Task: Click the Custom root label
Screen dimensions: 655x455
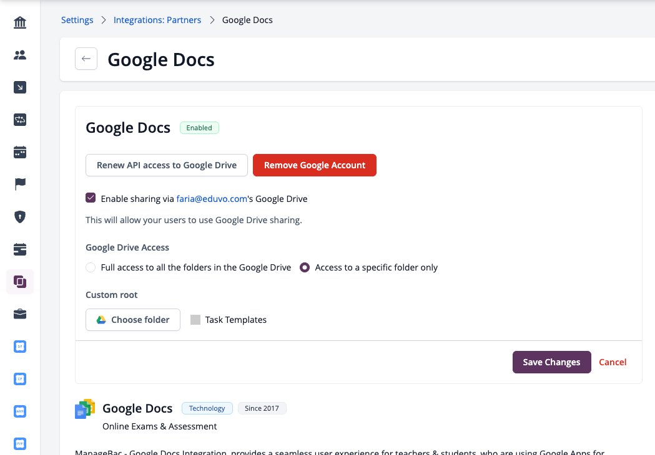Action: pyautogui.click(x=112, y=295)
